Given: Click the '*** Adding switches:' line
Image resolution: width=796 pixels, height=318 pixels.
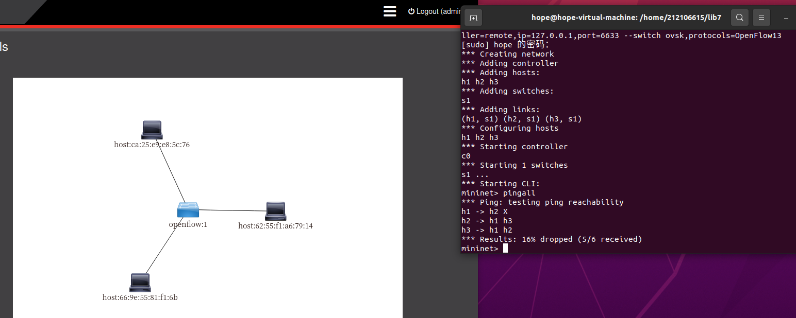Looking at the screenshot, I should point(508,91).
